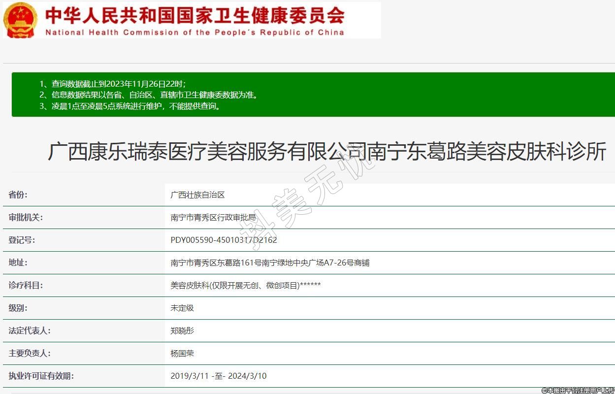Viewport: 615px width, 394px height.
Task: Click the notice about 1am to 5am maintenance
Action: coord(130,106)
